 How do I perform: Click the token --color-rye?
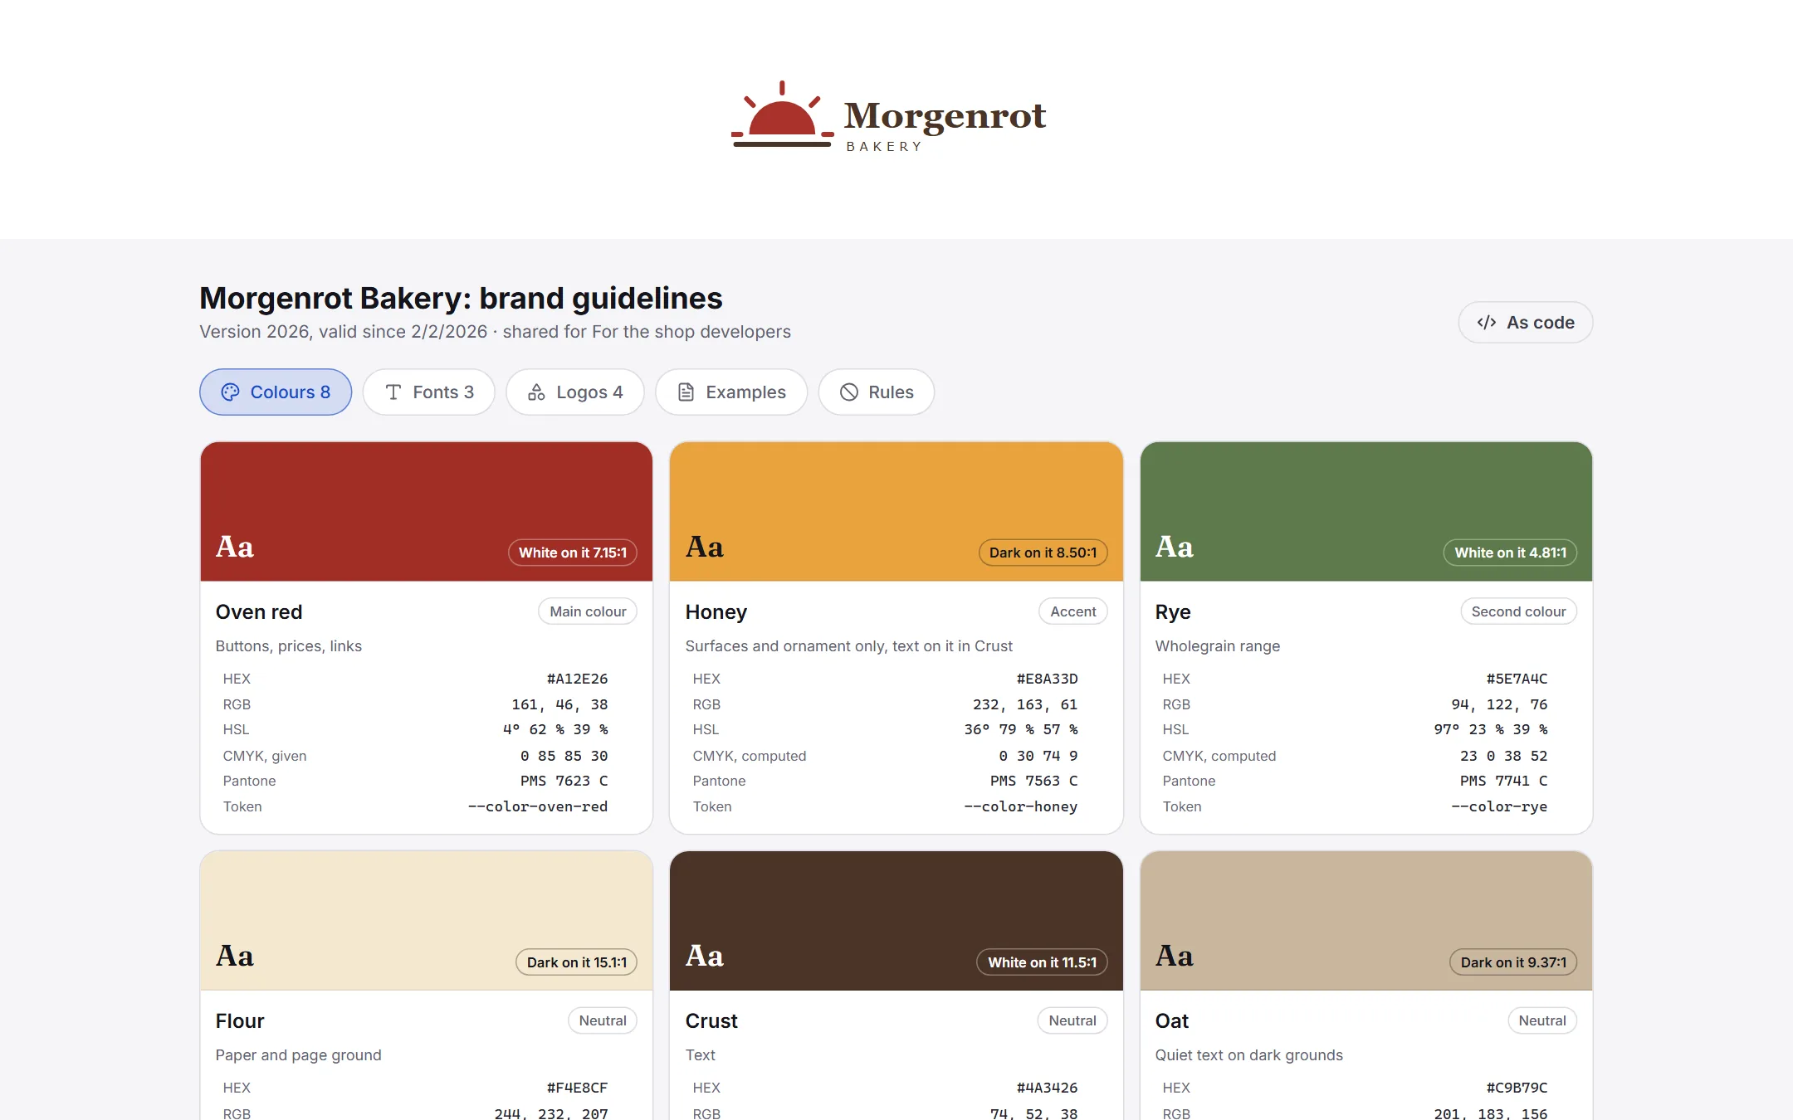[x=1500, y=806]
